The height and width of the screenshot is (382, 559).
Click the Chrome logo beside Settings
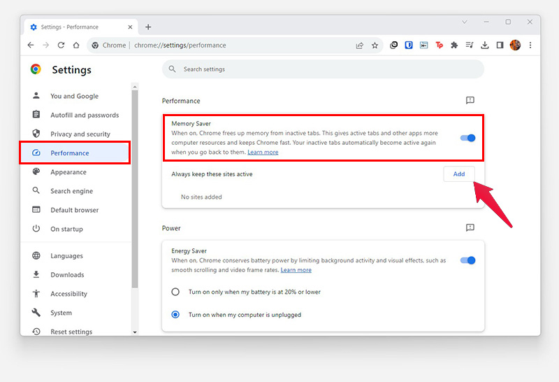tap(36, 69)
